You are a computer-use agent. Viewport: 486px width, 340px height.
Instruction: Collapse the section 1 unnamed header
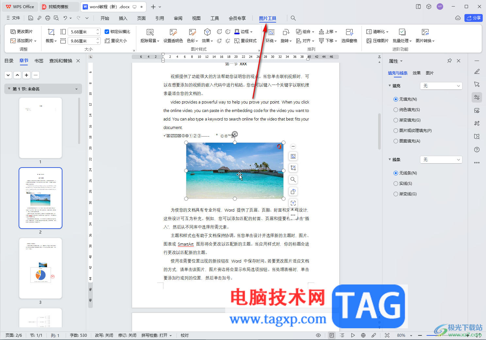coord(9,89)
